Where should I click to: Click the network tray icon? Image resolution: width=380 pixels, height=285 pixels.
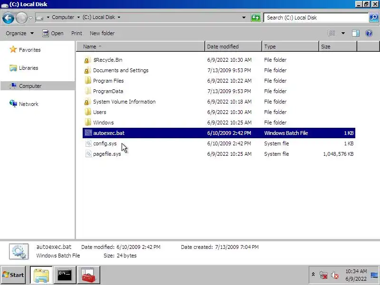(323, 275)
